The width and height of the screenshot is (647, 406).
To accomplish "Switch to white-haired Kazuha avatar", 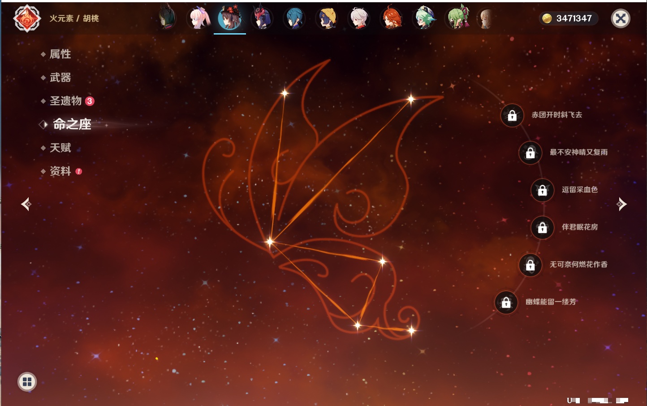I will (359, 18).
